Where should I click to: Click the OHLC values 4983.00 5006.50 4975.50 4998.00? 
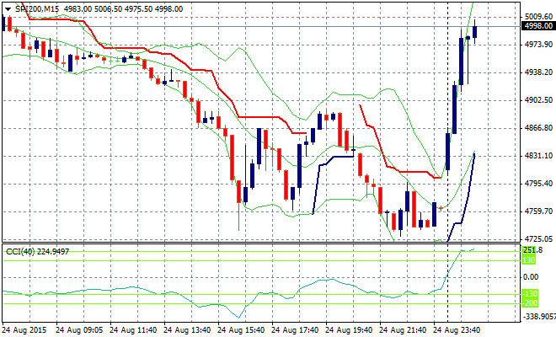tap(123, 9)
